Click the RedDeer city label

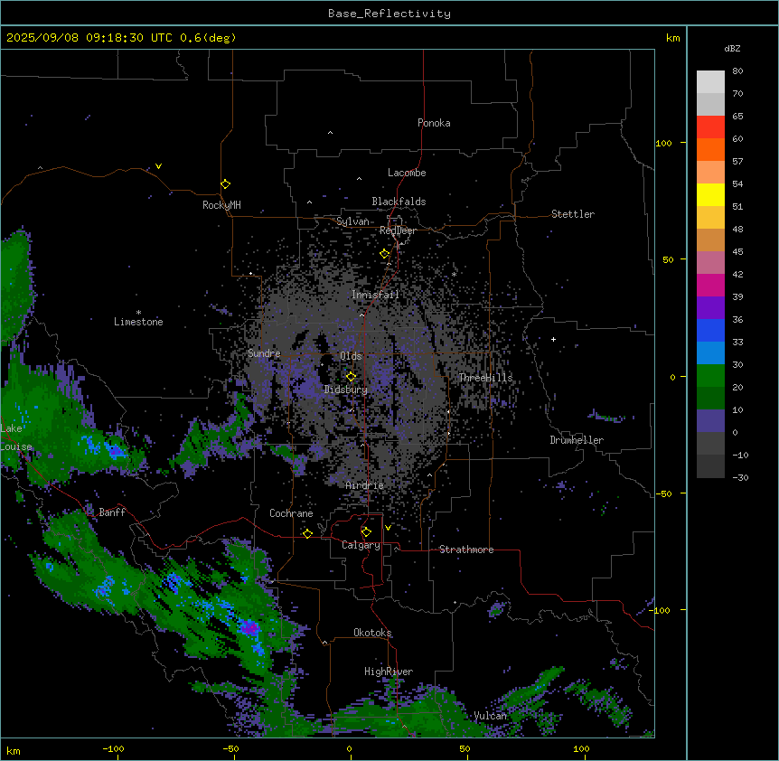pyautogui.click(x=398, y=230)
